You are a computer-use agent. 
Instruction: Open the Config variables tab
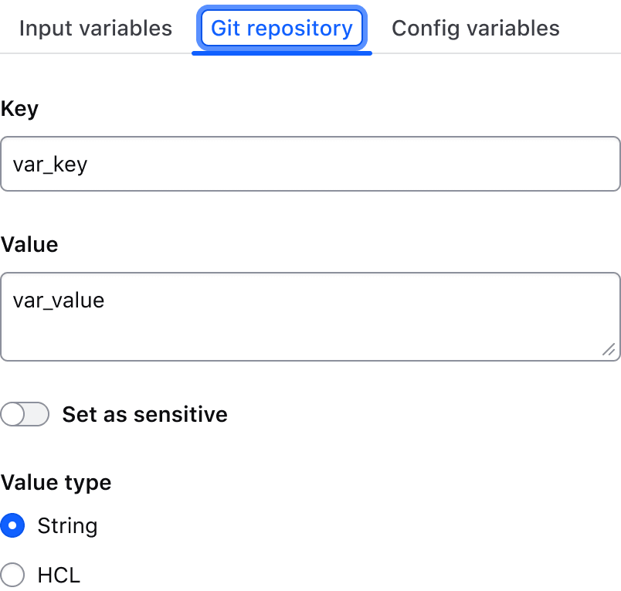click(x=475, y=28)
